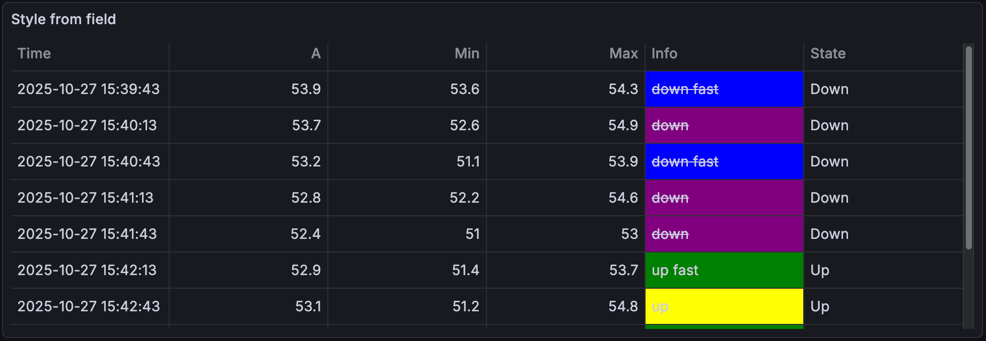The image size is (986, 341).
Task: Click the 'Style from field' panel title
Action: click(63, 20)
